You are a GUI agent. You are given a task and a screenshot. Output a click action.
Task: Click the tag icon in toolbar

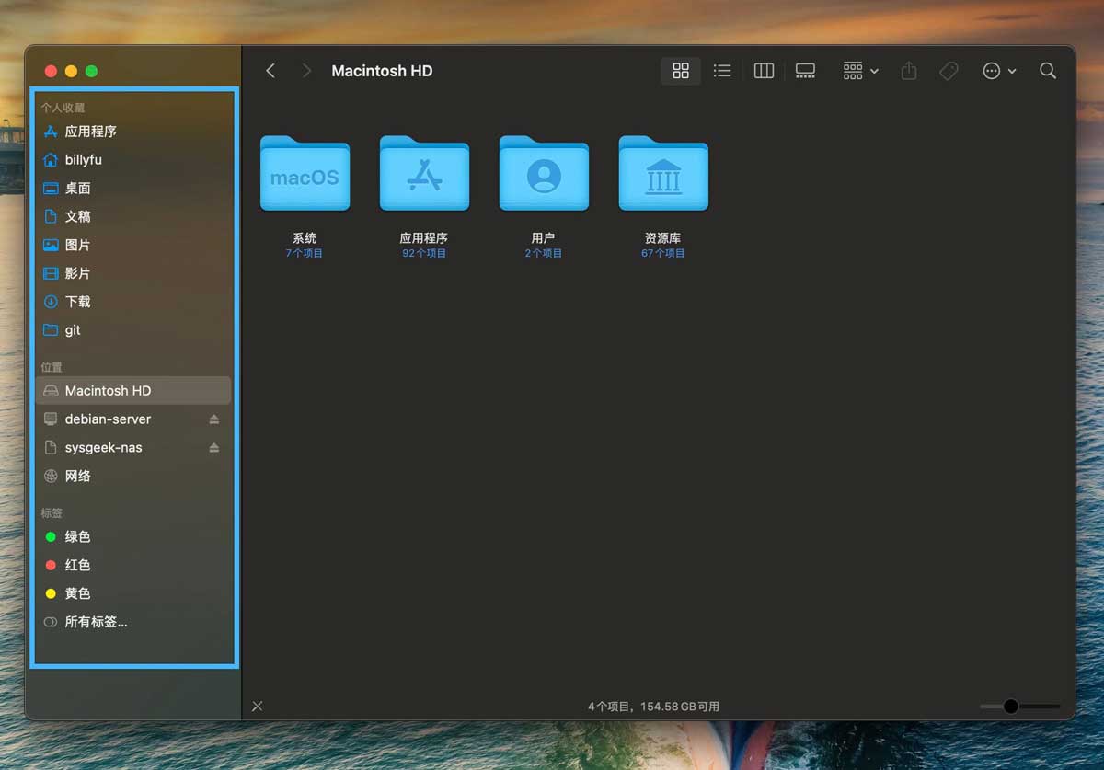949,71
